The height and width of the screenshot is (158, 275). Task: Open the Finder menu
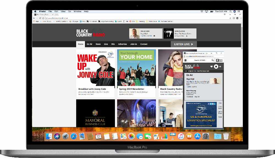[42, 12]
